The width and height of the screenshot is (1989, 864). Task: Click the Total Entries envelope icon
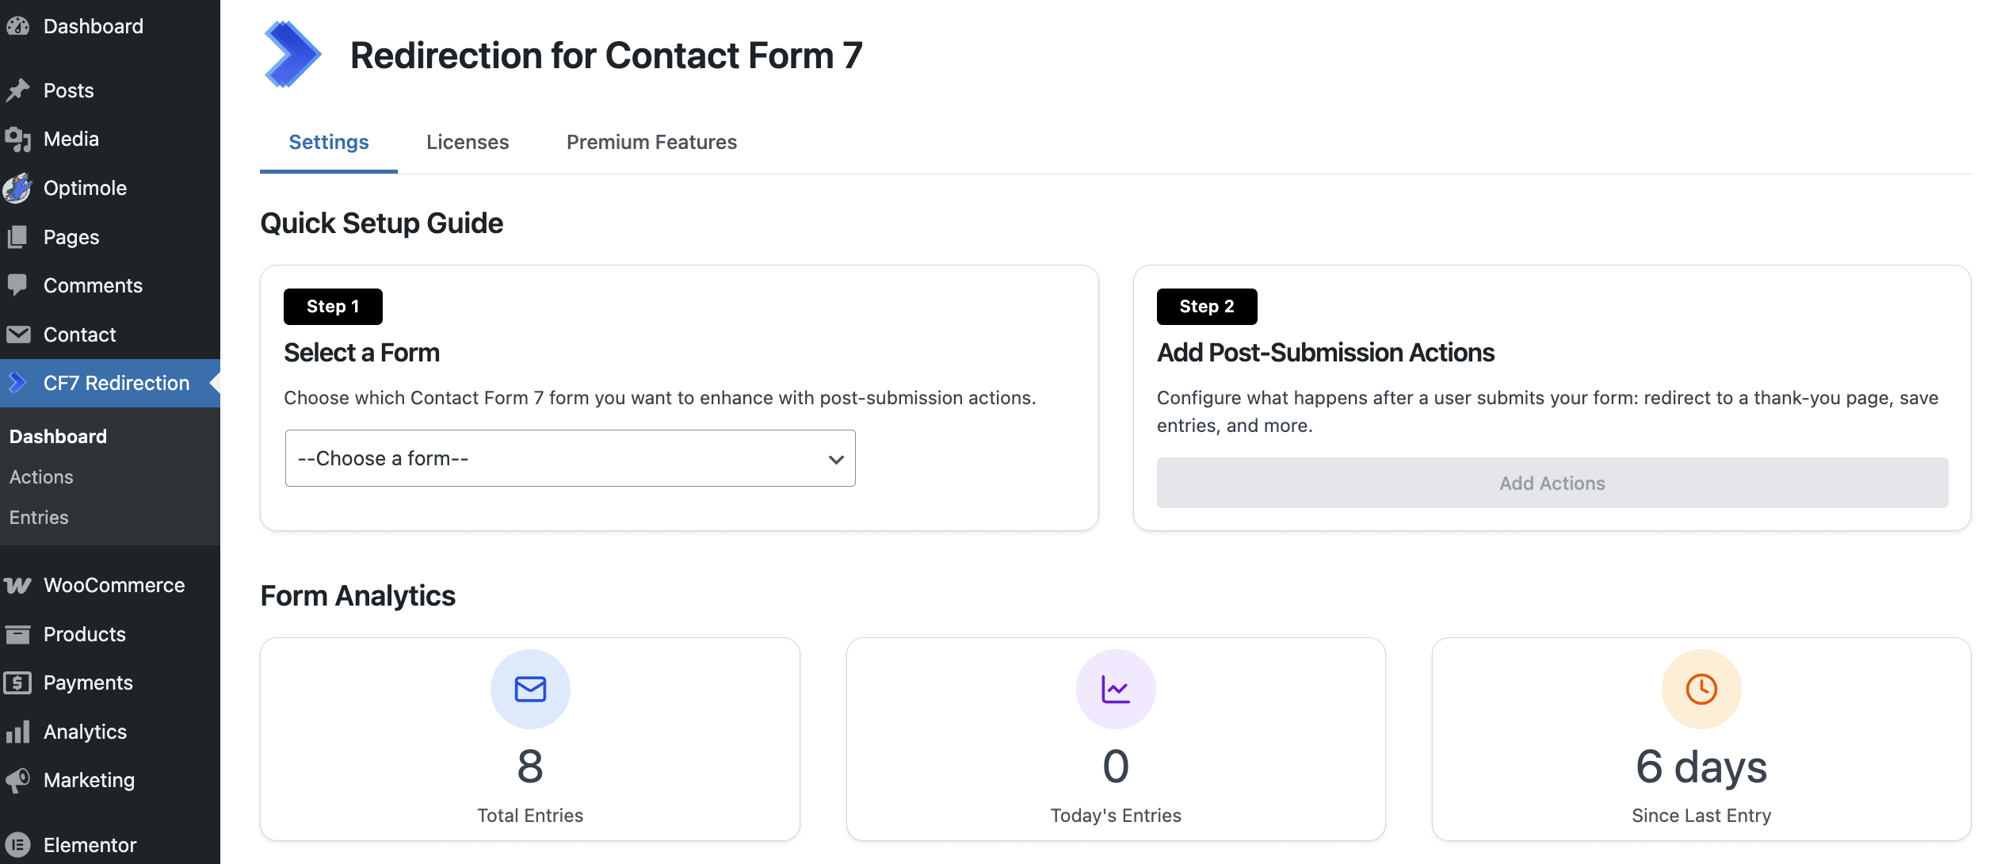pyautogui.click(x=530, y=689)
